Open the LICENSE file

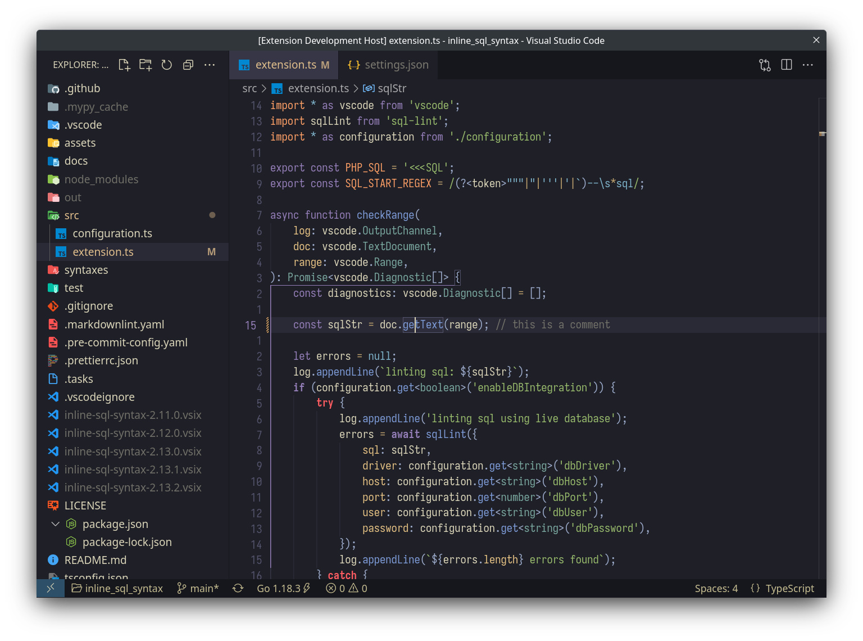click(x=133, y=505)
